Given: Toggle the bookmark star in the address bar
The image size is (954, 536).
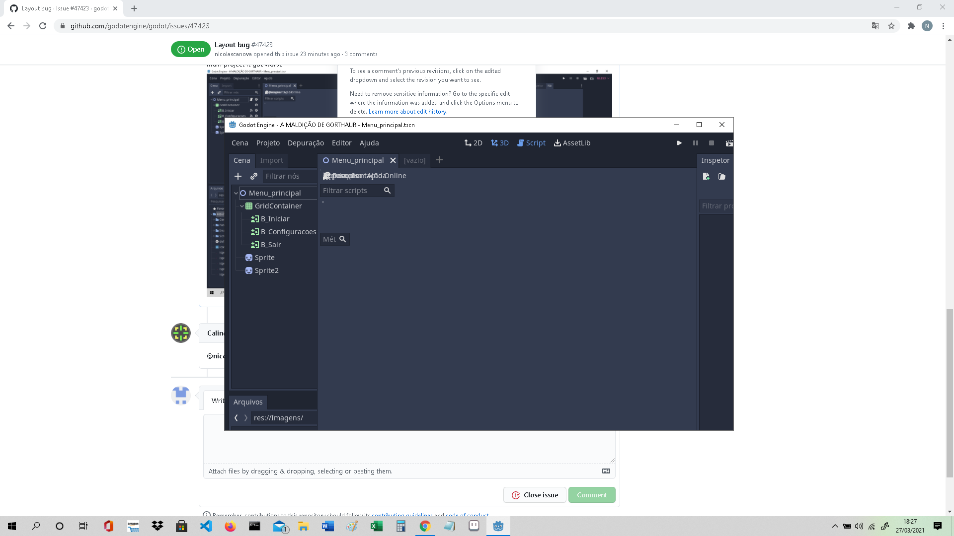Looking at the screenshot, I should [891, 25].
